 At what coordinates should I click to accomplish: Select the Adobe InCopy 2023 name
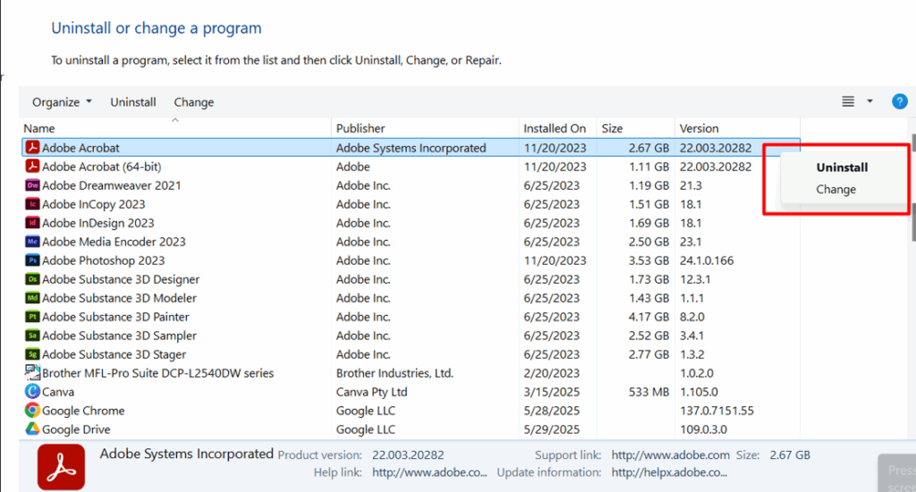coord(93,204)
